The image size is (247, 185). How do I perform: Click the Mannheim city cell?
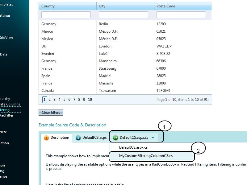[x=108, y=61]
